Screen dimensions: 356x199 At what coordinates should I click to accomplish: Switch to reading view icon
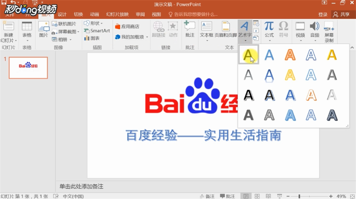coord(268,196)
